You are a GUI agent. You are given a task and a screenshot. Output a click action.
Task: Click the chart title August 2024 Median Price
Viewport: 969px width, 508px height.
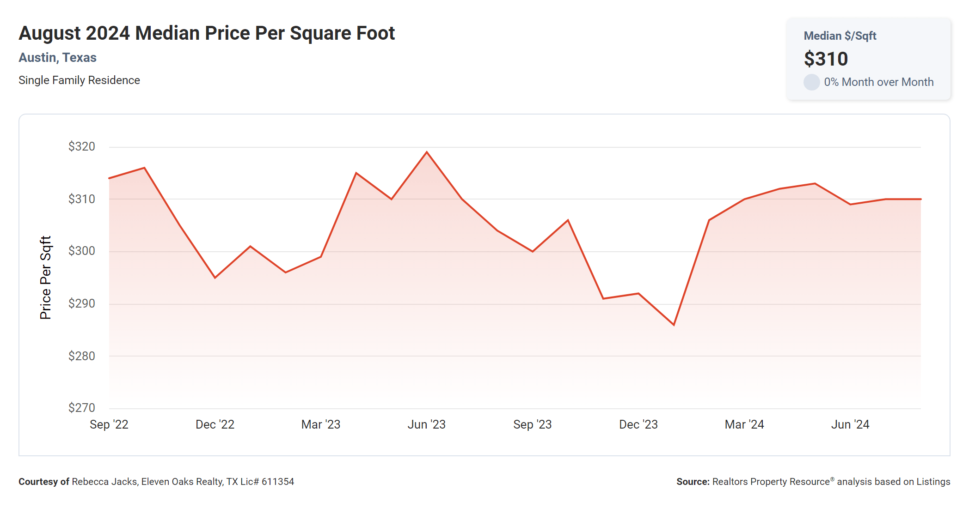point(207,33)
